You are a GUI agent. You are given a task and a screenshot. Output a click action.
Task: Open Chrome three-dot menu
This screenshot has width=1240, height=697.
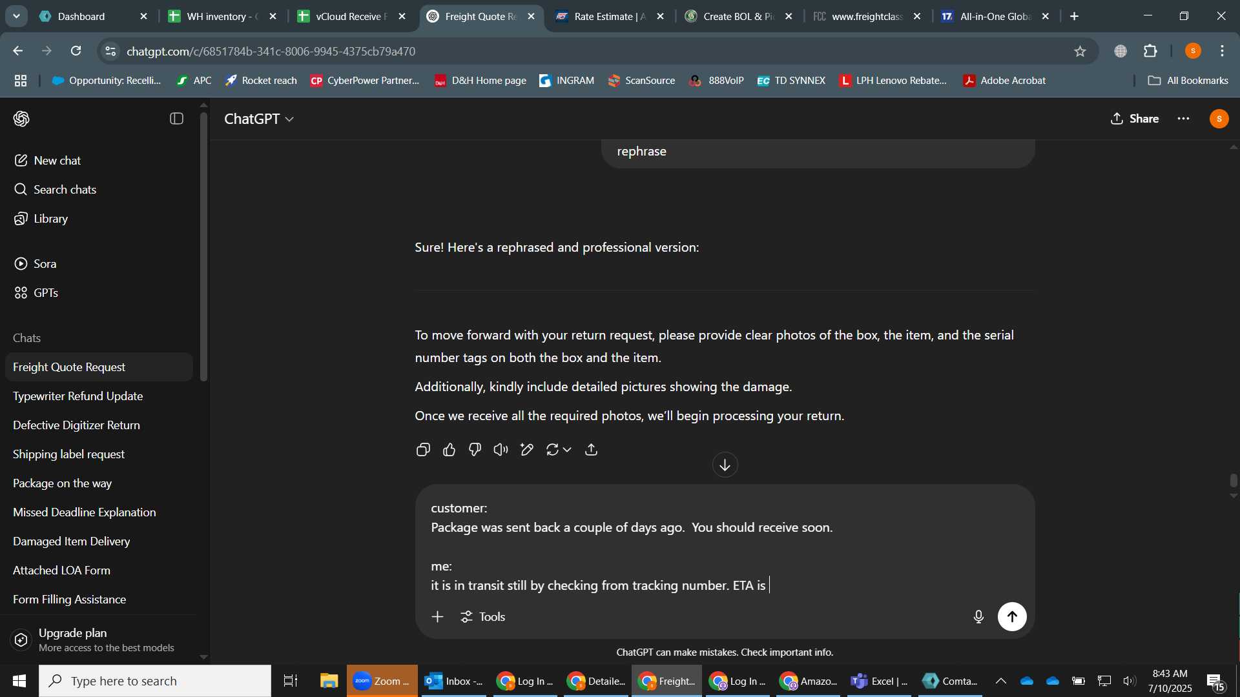(x=1222, y=51)
